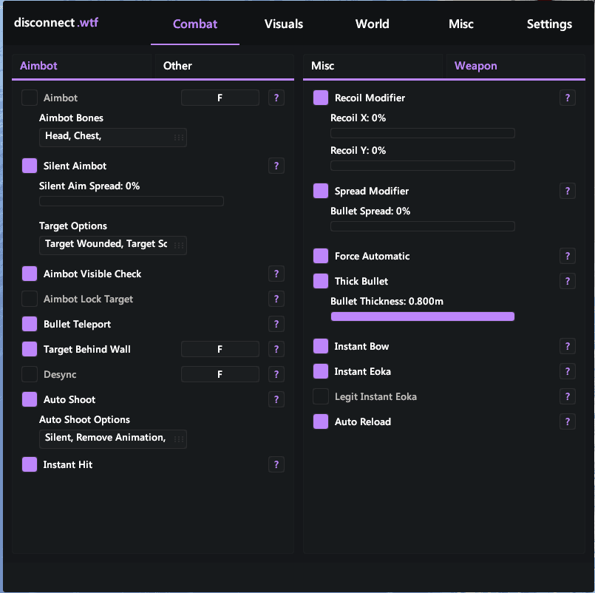595x593 pixels.
Task: Open the help icon next to Aimbot
Action: pos(276,98)
